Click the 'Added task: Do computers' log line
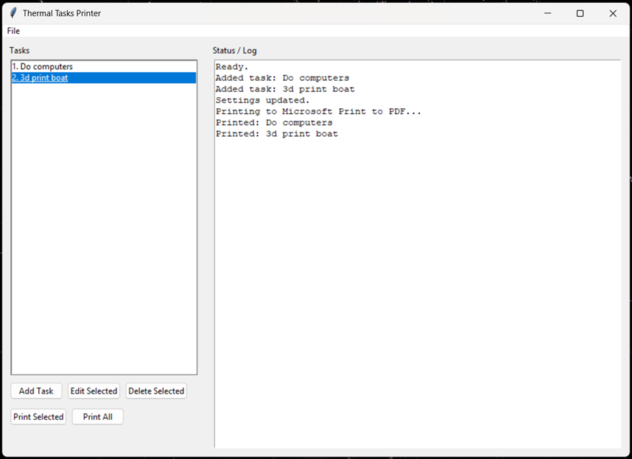The width and height of the screenshot is (632, 459). coord(282,78)
